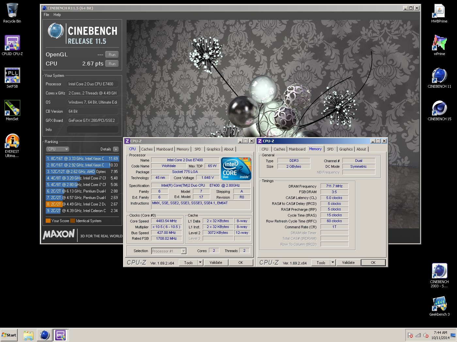Select ranking row 9 Intel Celeron 2.34
The height and width of the screenshot is (342, 457).
tap(82, 211)
